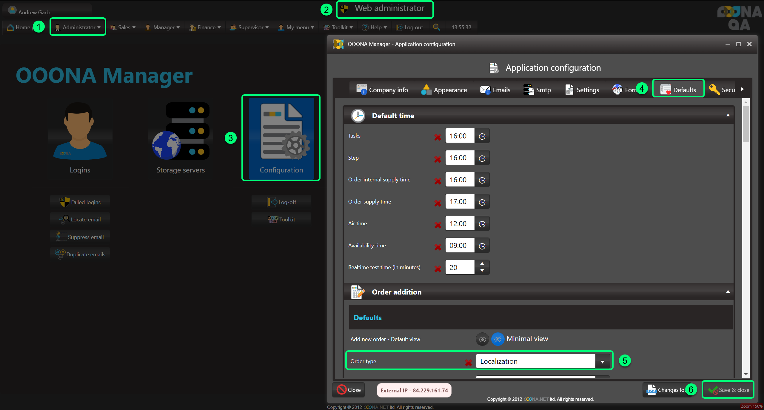Open the Order type Localization dropdown
This screenshot has height=410, width=764.
(x=602, y=362)
